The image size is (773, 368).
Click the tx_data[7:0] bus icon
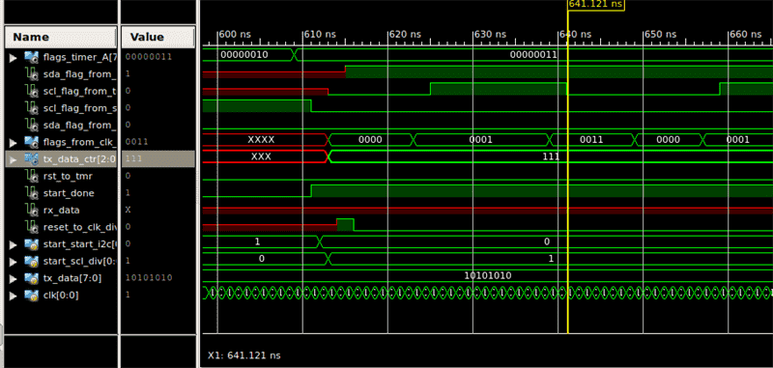coord(32,278)
